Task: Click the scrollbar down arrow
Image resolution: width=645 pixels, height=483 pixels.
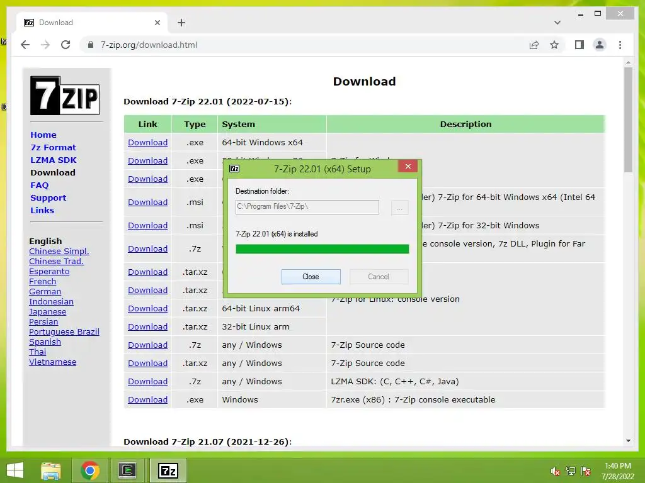Action: coord(628,441)
